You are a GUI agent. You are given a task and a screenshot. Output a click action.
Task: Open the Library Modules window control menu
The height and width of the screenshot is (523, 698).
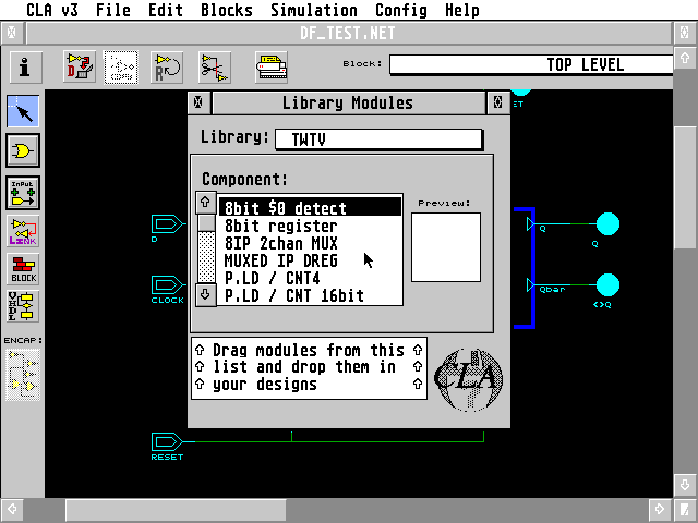198,102
